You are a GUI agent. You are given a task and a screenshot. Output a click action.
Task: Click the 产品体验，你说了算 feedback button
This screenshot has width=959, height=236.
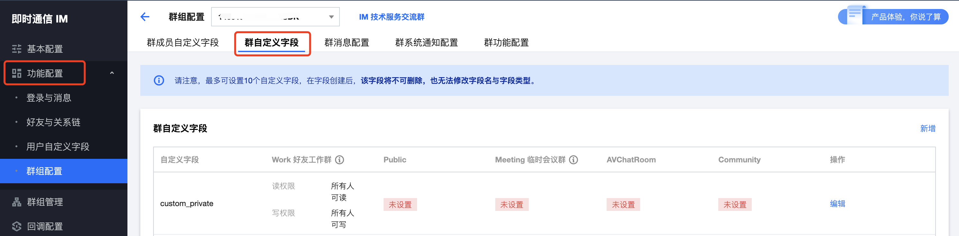[x=905, y=17]
